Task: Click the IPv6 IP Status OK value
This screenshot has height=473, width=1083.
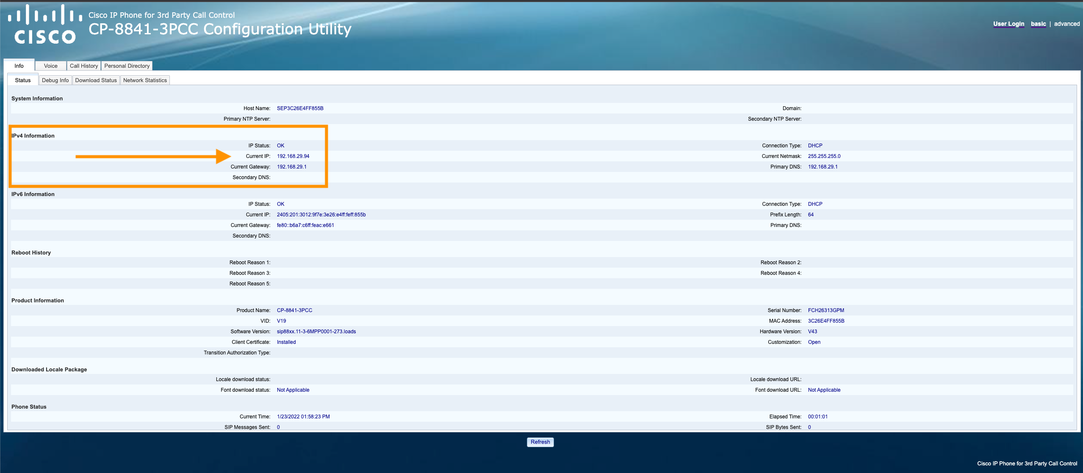Action: pos(280,204)
